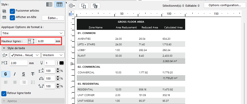Screen dimensions: 247x104
Task: Click the black pen color swatch
Action: pos(61,63)
